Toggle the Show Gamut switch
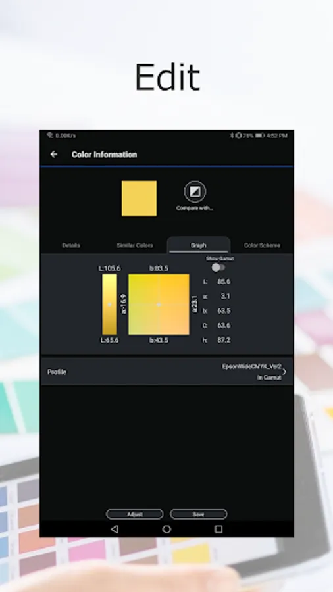 point(218,267)
